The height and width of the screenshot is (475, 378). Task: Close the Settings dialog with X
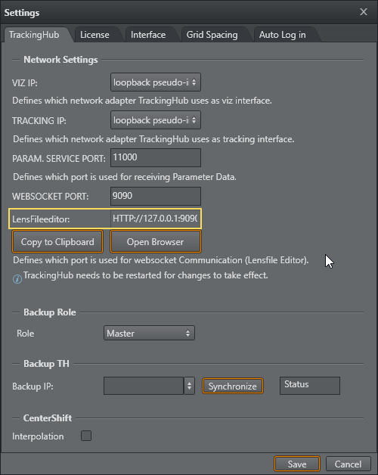[x=364, y=12]
